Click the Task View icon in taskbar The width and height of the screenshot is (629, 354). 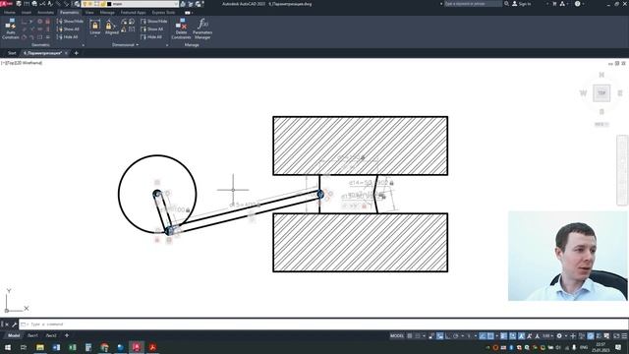tap(24, 347)
